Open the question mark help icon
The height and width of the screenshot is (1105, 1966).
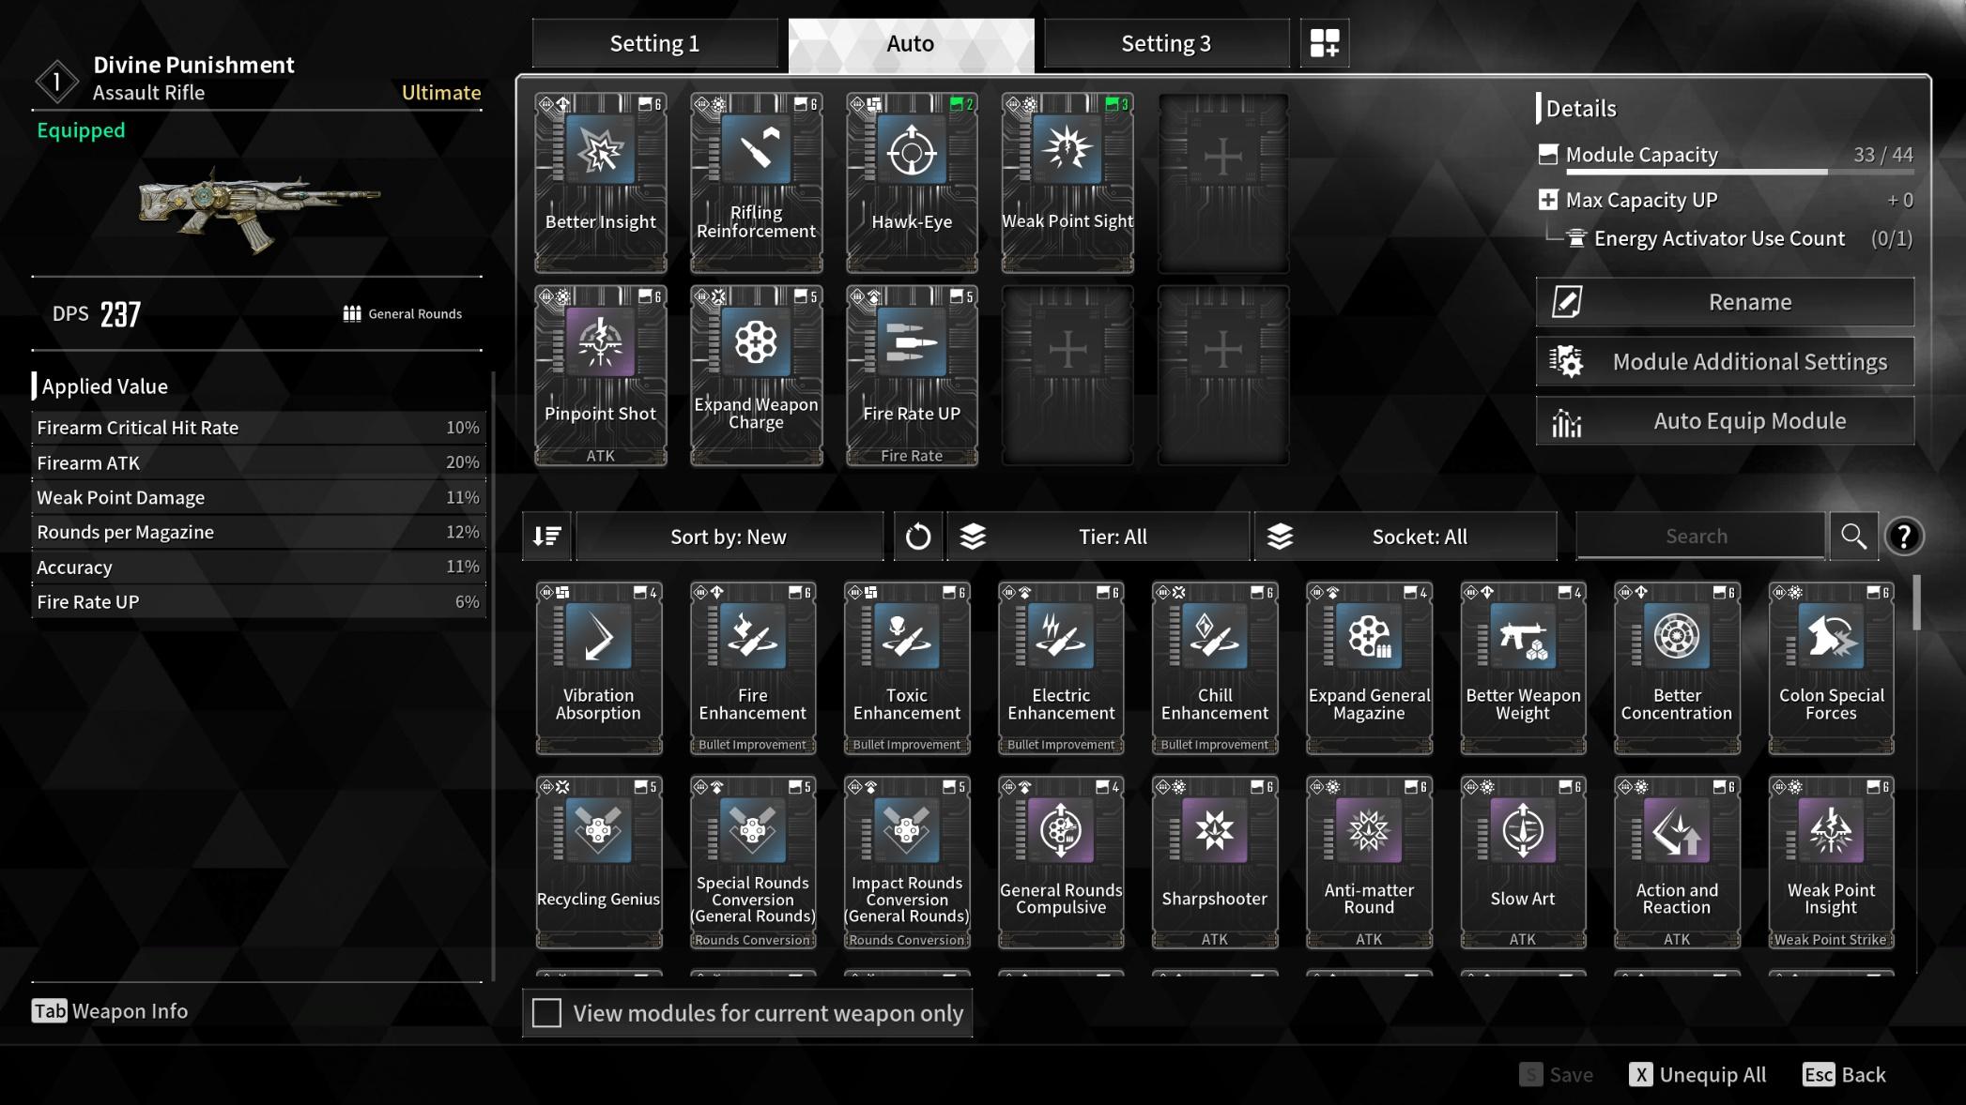click(1903, 537)
